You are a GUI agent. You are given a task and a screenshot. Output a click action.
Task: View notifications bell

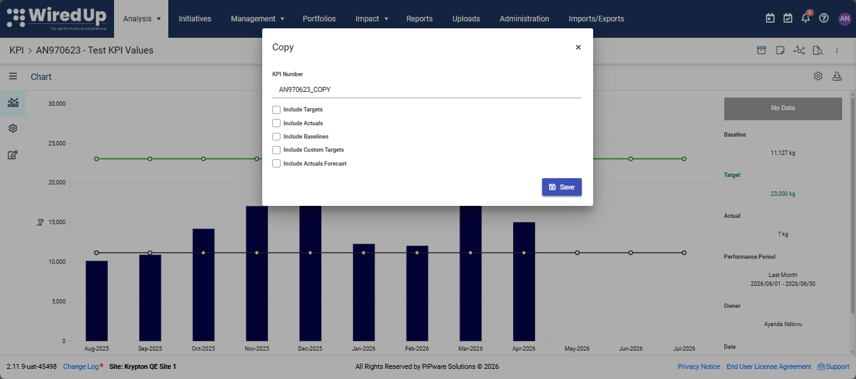(806, 18)
